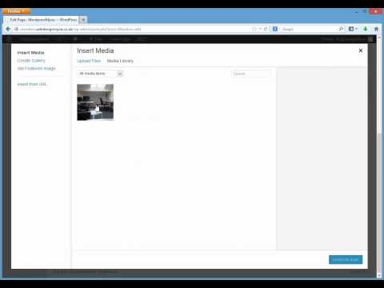Open the search engine selector icon
Image resolution: width=384 pixels, height=288 pixels.
[275, 29]
